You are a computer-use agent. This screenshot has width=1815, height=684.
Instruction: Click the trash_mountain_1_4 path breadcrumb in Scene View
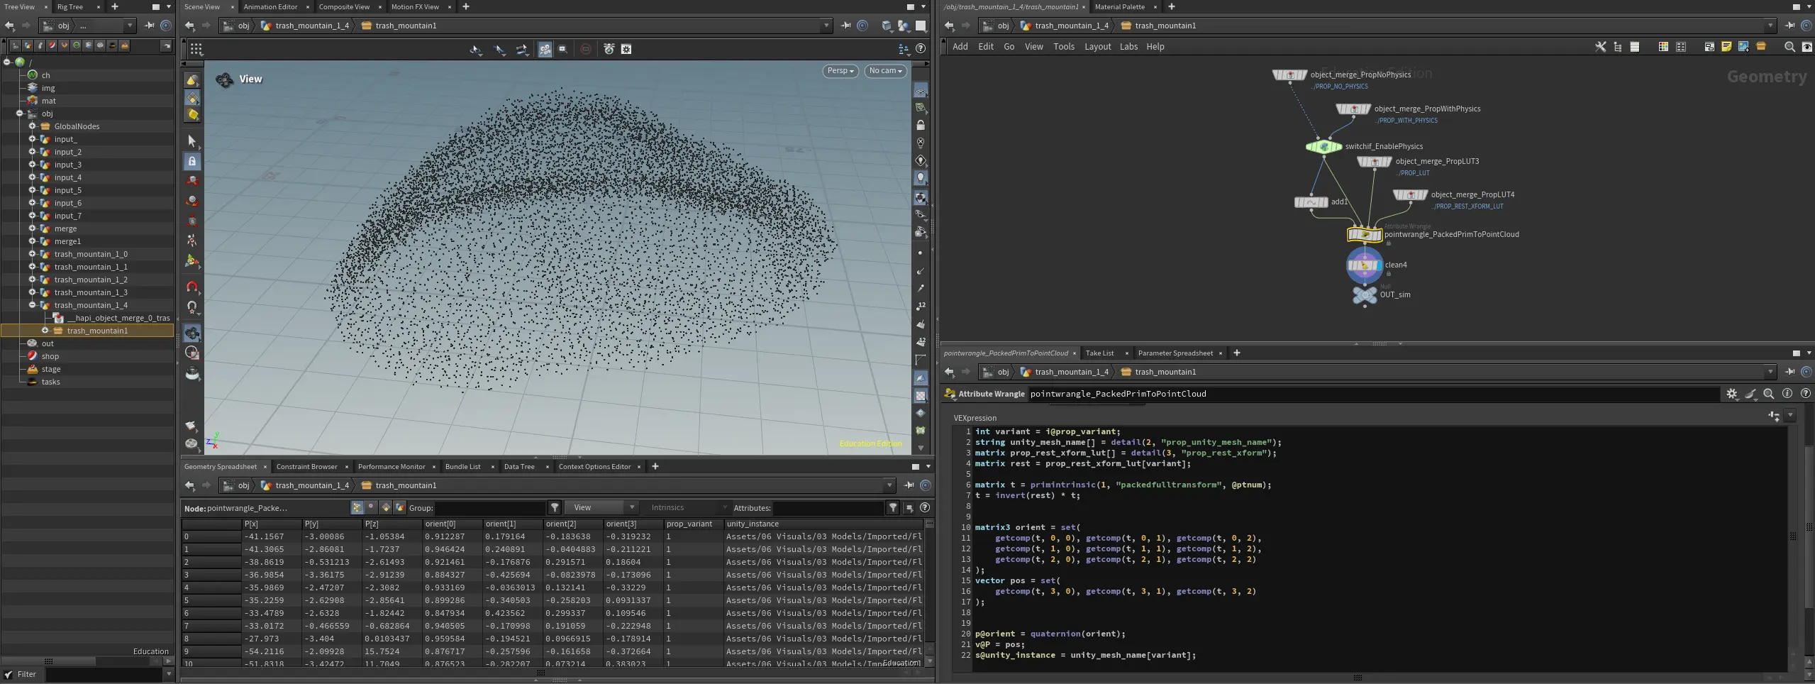pyautogui.click(x=311, y=26)
